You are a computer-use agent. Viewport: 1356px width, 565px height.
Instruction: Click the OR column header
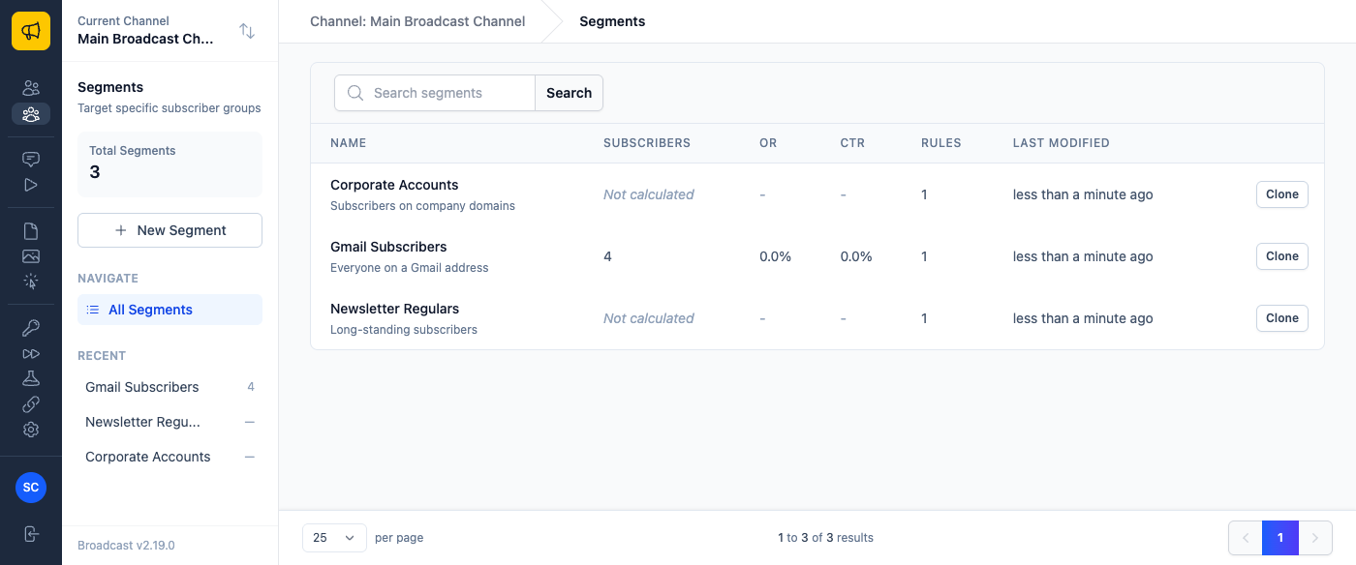coord(768,143)
